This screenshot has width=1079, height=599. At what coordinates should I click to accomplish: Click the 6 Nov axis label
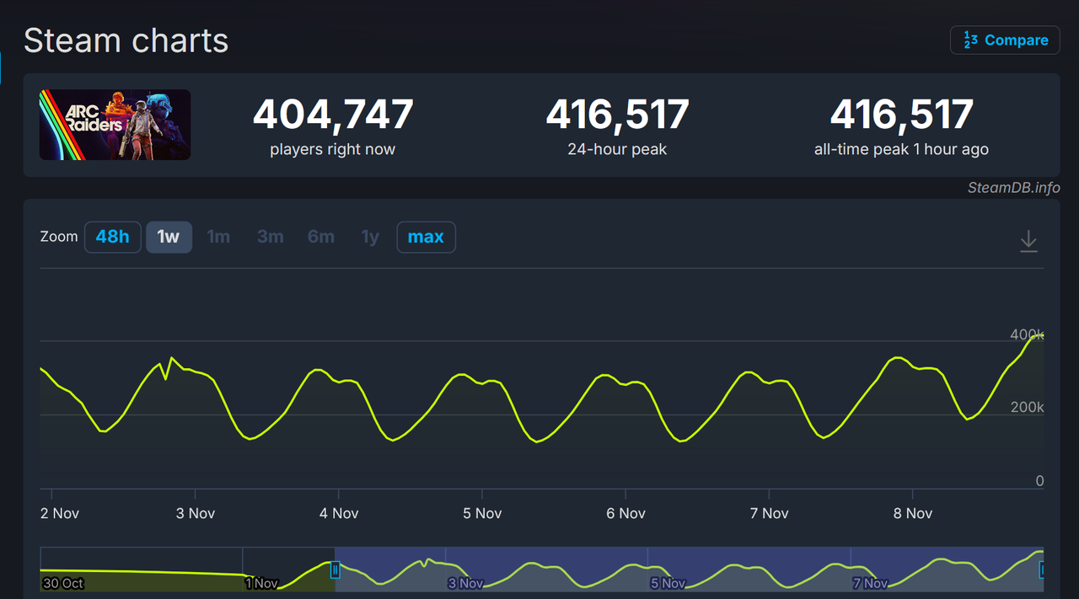coord(625,513)
